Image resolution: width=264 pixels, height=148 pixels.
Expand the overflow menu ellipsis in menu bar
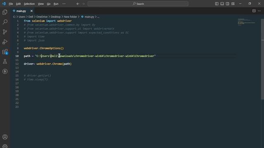pos(64,4)
